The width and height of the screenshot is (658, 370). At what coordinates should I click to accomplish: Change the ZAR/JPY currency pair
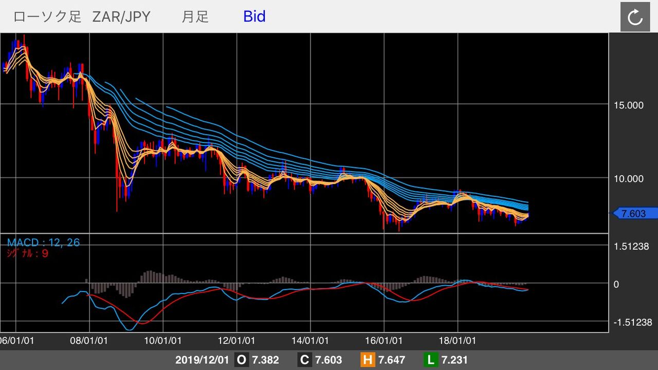(x=121, y=16)
